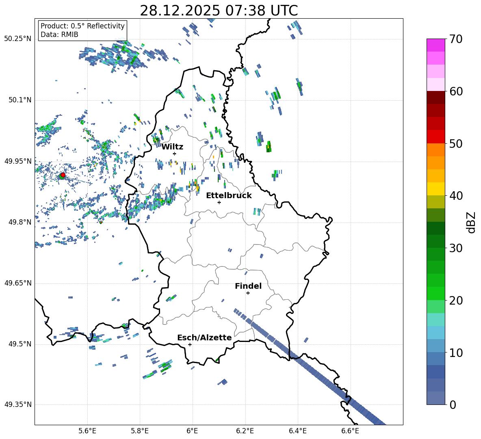Click the Esch/Alzette station cross marker

click(190, 344)
